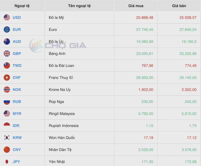Open the JPY currency link
201x166 pixels.
click(x=16, y=162)
